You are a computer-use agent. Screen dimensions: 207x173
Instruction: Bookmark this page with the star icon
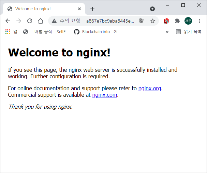(x=153, y=21)
